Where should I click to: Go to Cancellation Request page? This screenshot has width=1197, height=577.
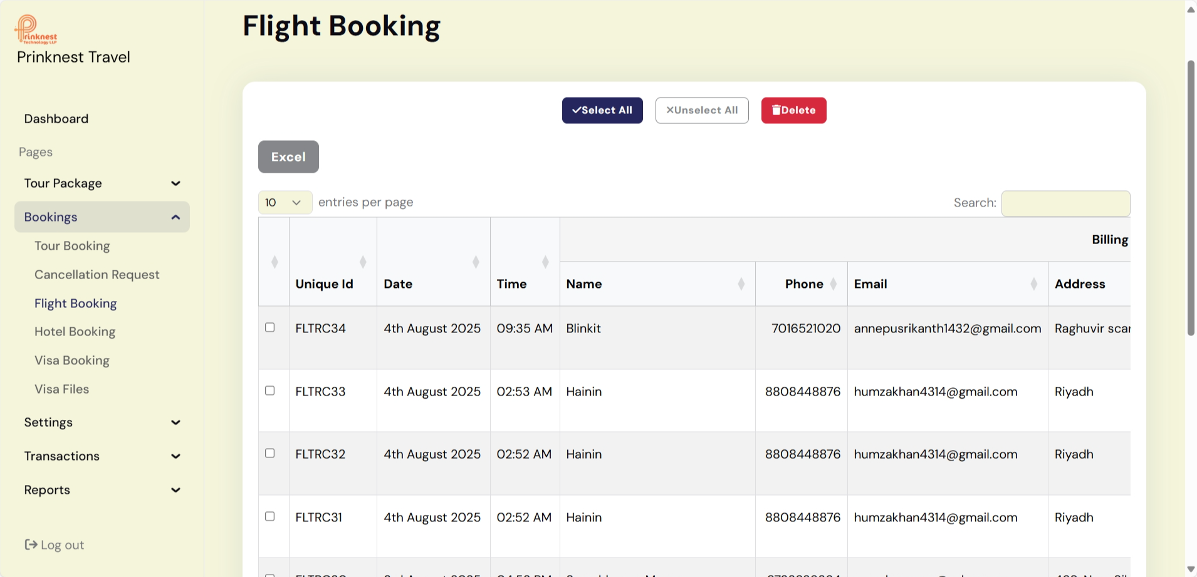point(97,275)
